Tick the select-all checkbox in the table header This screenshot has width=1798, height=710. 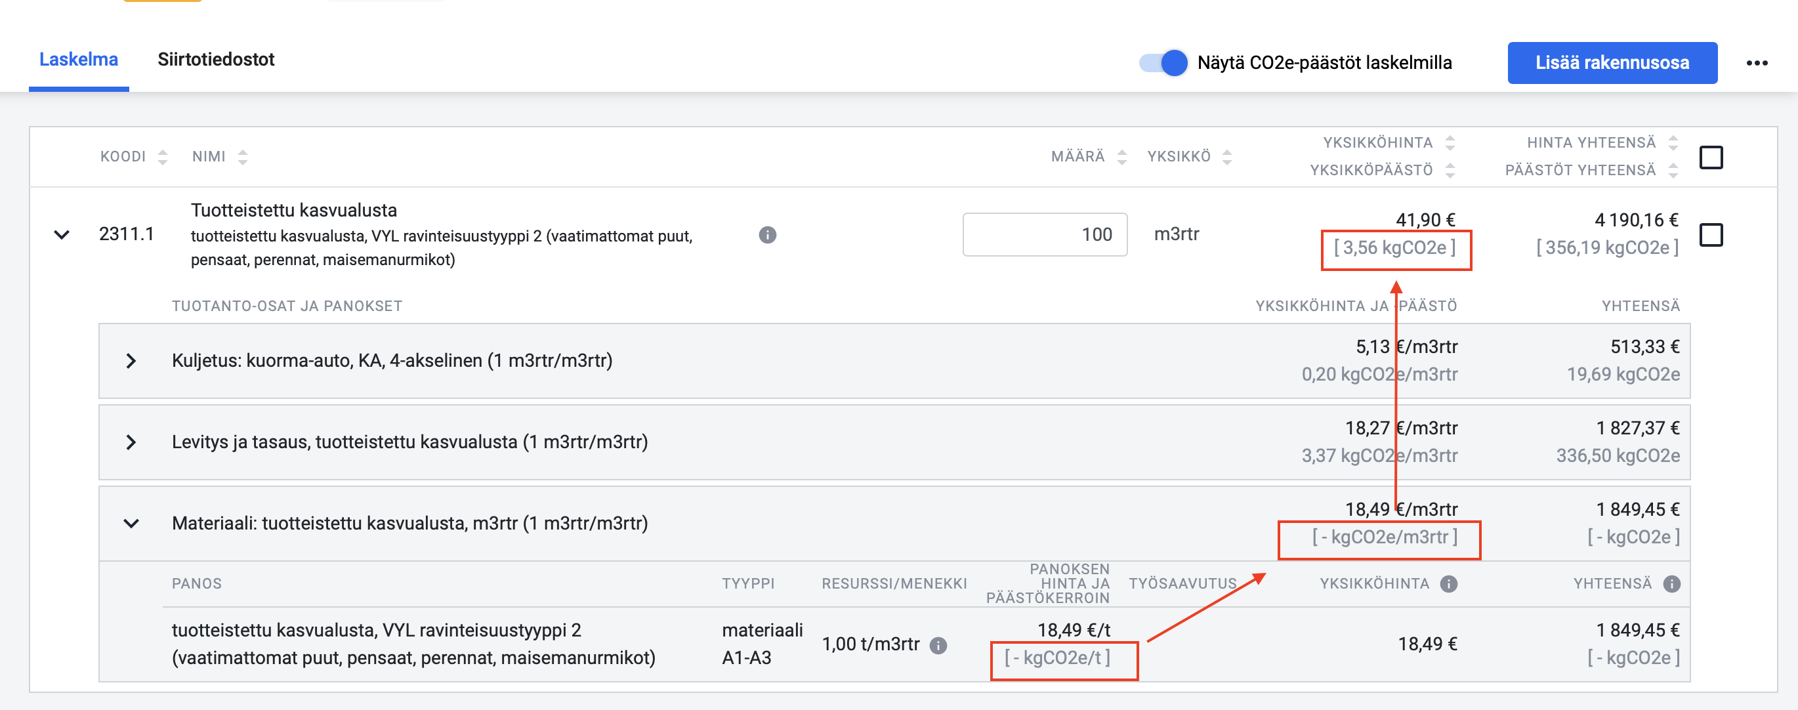[x=1711, y=157]
